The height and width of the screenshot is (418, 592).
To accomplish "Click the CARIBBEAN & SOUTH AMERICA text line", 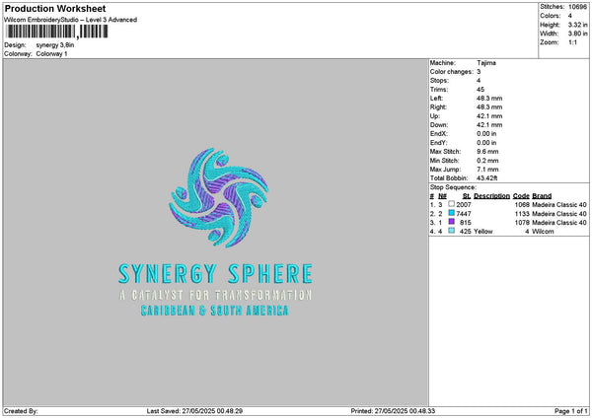I will (x=214, y=311).
